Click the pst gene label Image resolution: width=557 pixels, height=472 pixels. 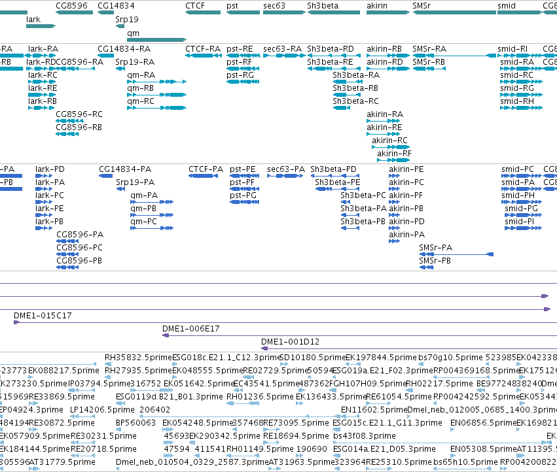pyautogui.click(x=232, y=6)
